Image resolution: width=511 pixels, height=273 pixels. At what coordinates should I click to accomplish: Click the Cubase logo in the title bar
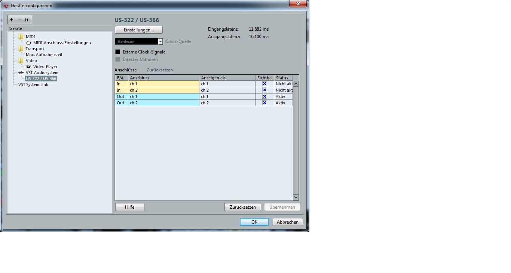point(6,5)
